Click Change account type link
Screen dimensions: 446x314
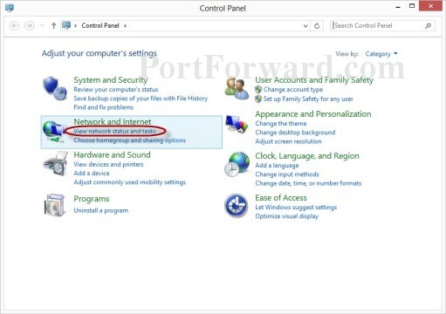(x=293, y=90)
